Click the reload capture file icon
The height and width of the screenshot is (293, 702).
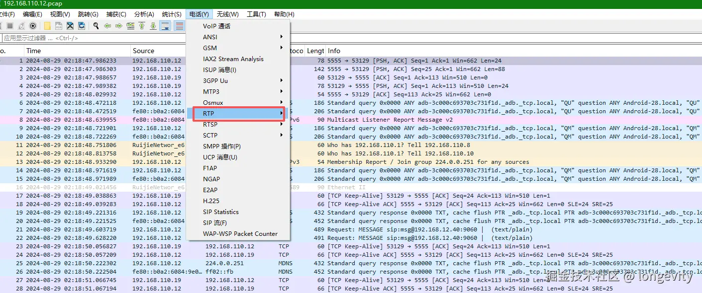pos(82,26)
